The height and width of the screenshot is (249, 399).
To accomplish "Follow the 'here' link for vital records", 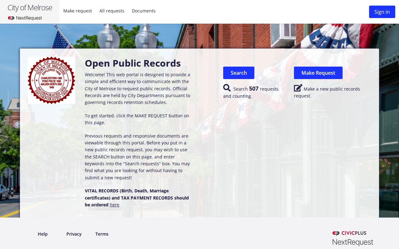I will coord(114,205).
